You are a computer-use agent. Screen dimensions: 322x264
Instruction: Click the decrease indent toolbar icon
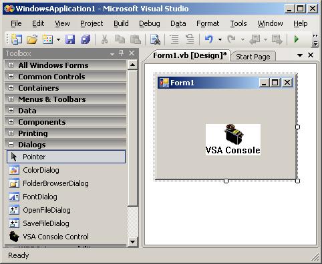[x=174, y=39]
